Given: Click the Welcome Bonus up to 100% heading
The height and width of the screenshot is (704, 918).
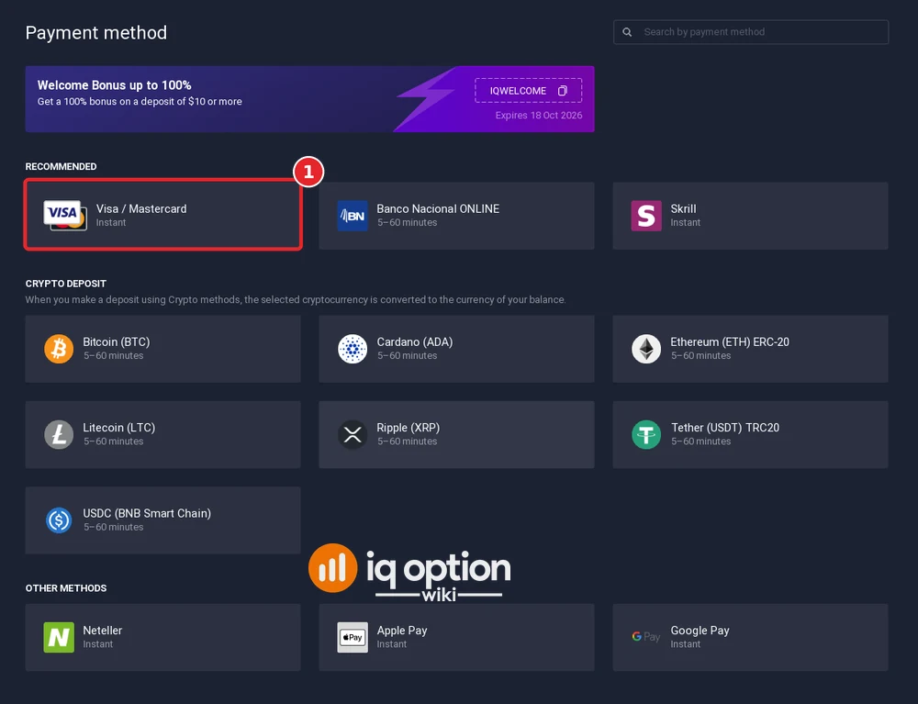Looking at the screenshot, I should coord(114,85).
